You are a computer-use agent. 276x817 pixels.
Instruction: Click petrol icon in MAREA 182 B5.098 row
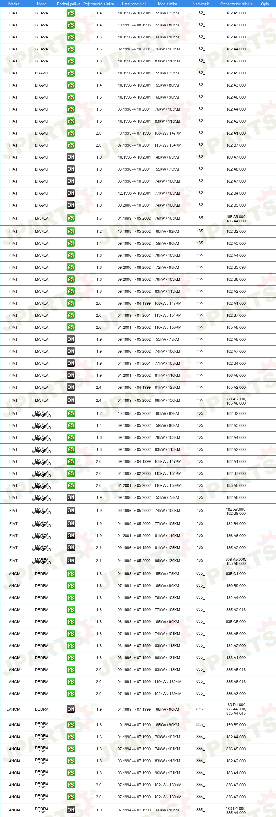tap(71, 267)
